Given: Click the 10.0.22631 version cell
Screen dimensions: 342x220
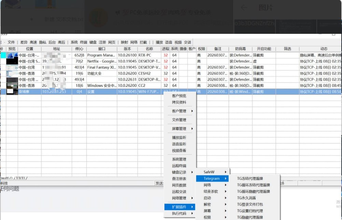Looking at the screenshot, I should pos(127,80).
